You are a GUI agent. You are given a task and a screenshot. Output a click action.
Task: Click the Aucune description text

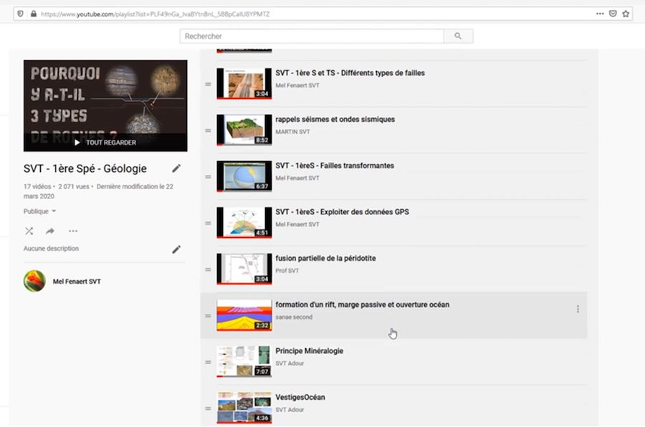pos(51,249)
